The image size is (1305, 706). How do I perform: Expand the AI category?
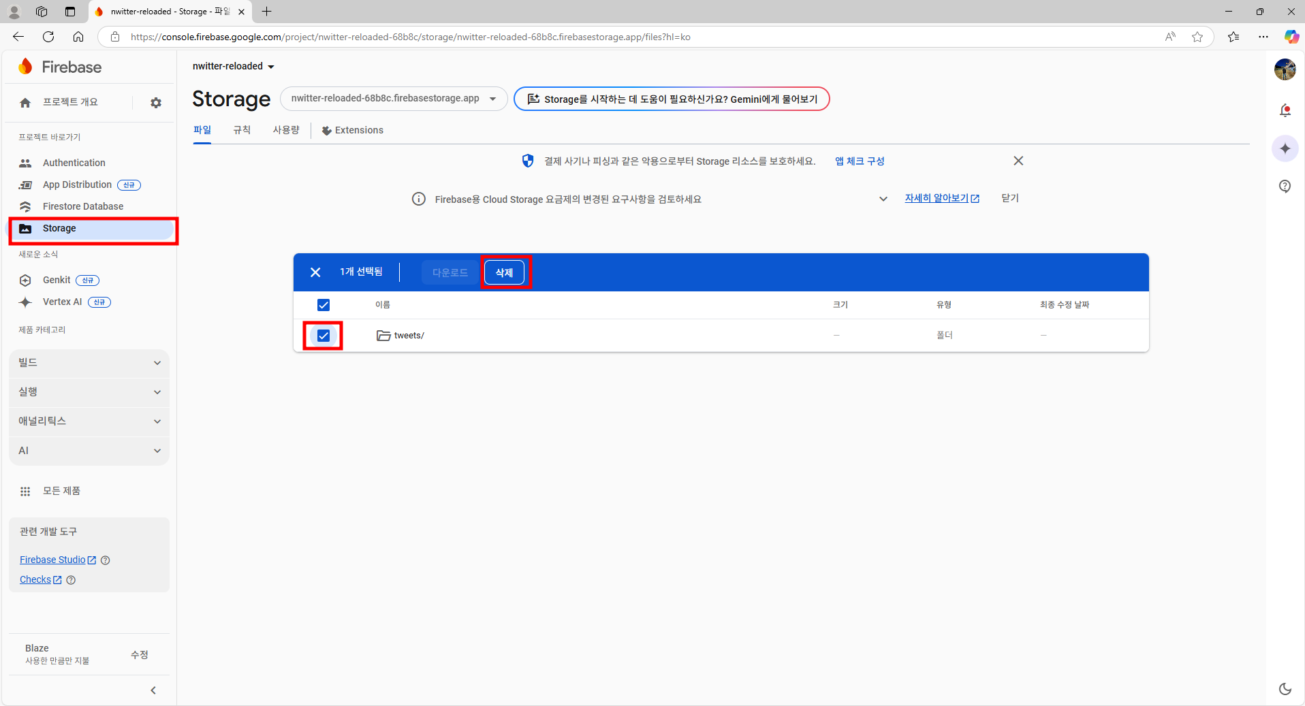pos(89,451)
